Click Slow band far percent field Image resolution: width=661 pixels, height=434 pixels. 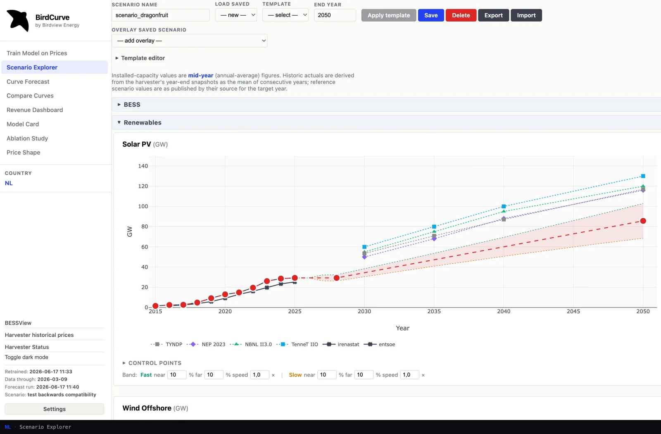pyautogui.click(x=364, y=375)
